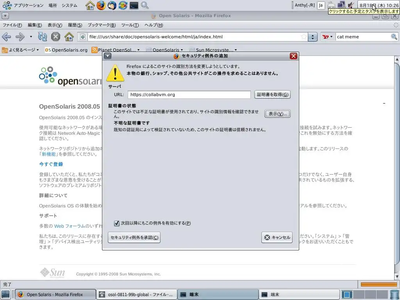This screenshot has width=400, height=300.
Task: Click セキュリティ例外を承認(C) button
Action: [x=134, y=237]
